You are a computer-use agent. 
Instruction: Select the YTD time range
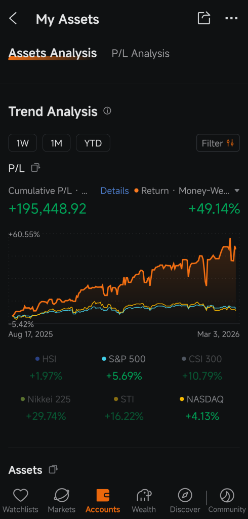[x=93, y=143]
